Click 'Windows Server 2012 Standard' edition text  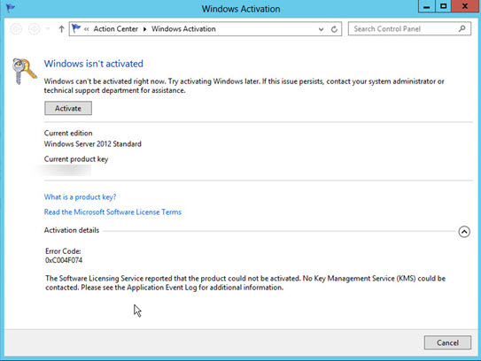tap(93, 143)
